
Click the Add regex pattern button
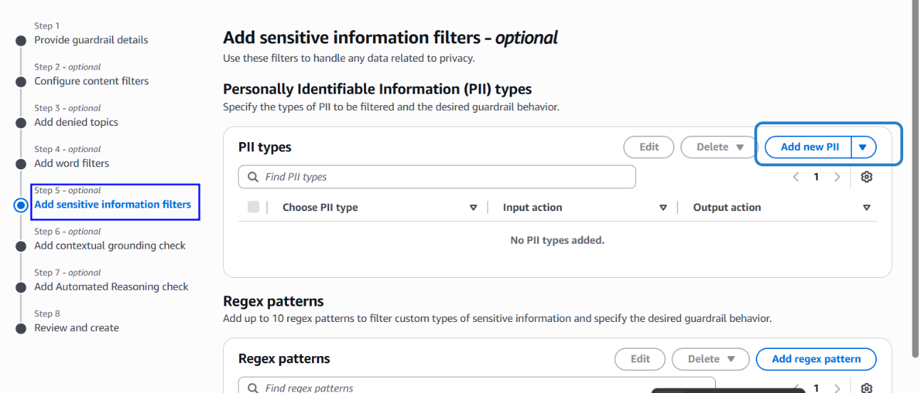pyautogui.click(x=816, y=359)
